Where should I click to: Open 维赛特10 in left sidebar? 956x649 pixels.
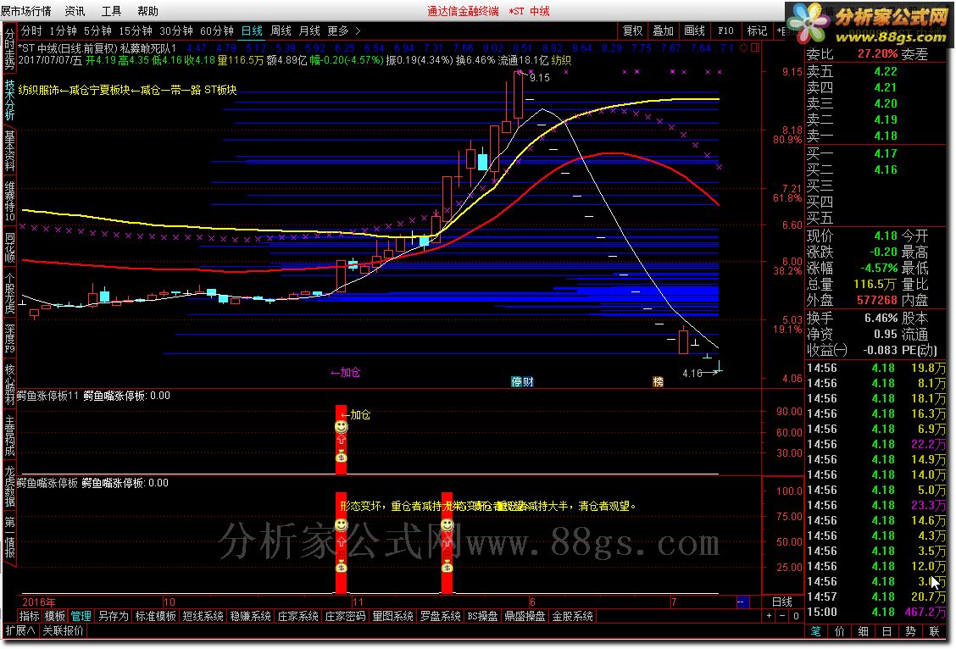pos(9,201)
